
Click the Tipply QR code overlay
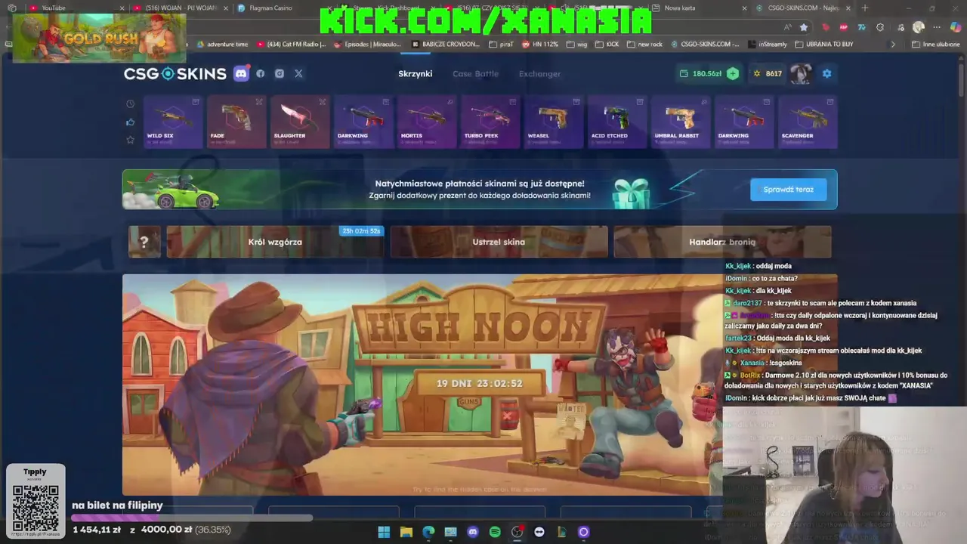tap(36, 501)
